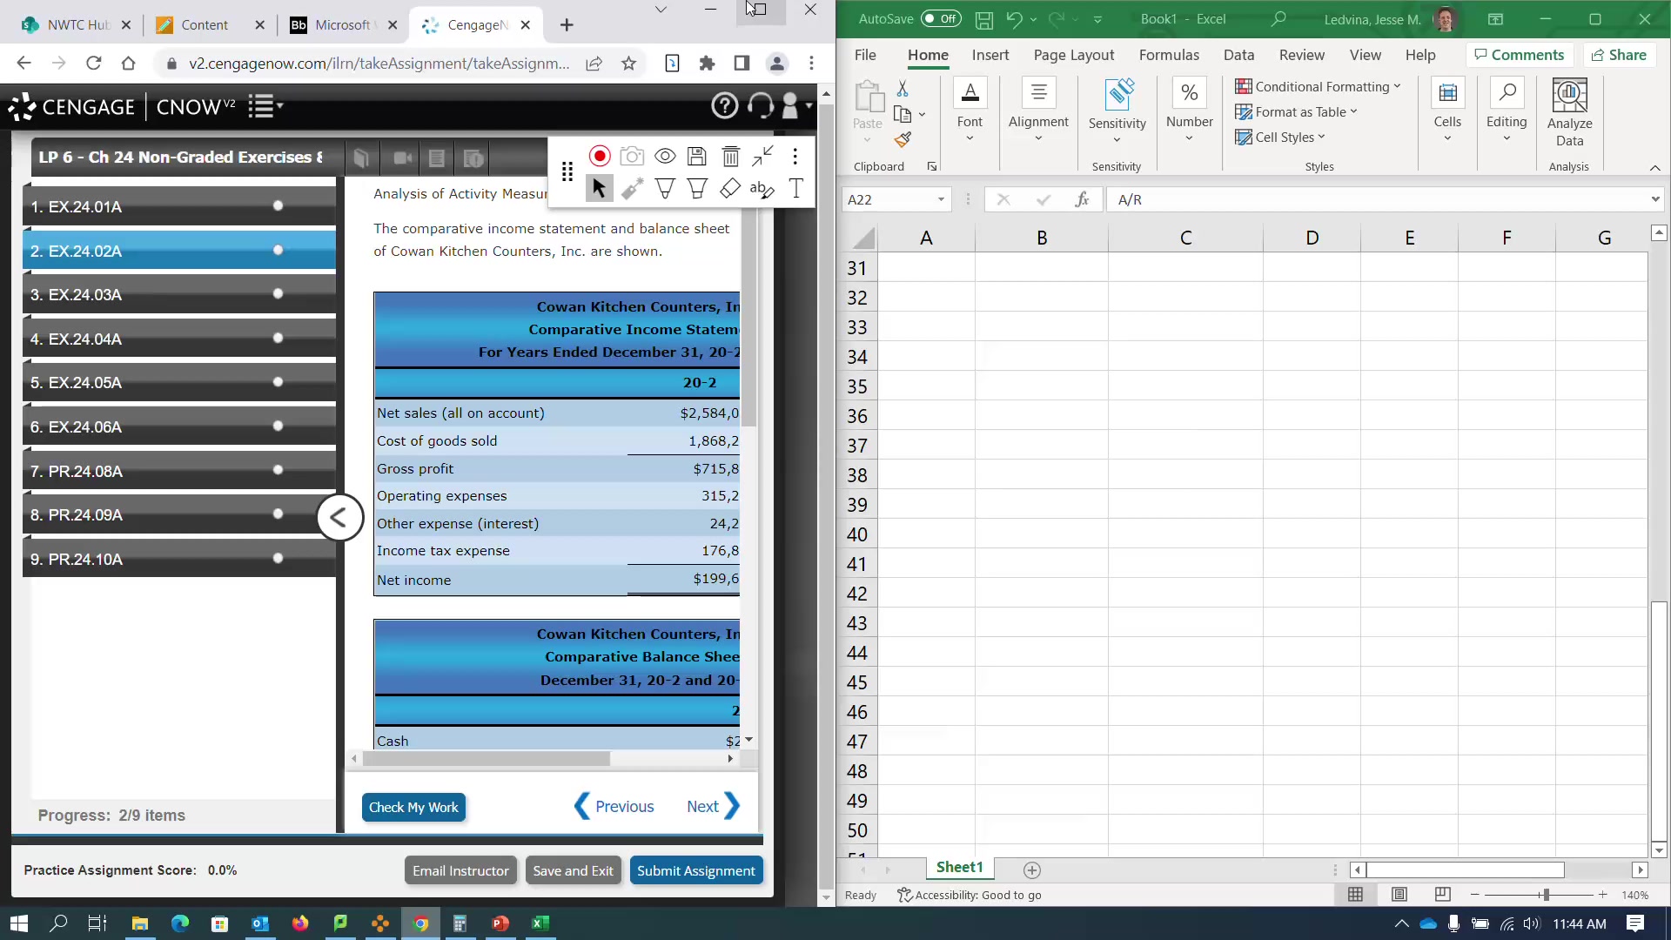
Task: Delete recording with the trash icon
Action: click(730, 156)
